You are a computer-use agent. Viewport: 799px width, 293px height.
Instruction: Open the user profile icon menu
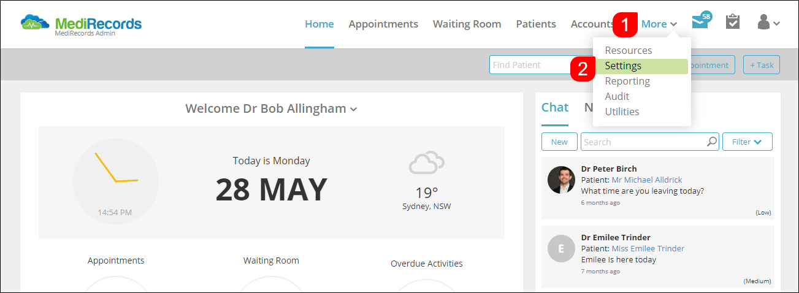(768, 23)
